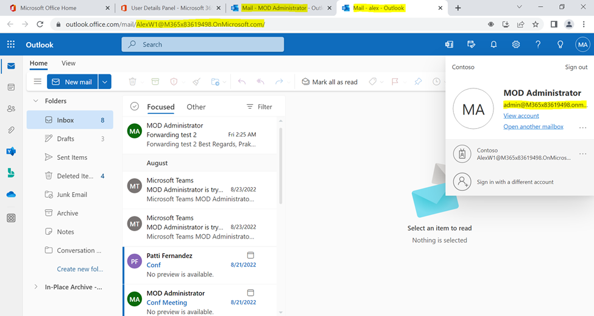Open Tips lightbulb icon
Screen dimensions: 594x316
[x=560, y=45]
